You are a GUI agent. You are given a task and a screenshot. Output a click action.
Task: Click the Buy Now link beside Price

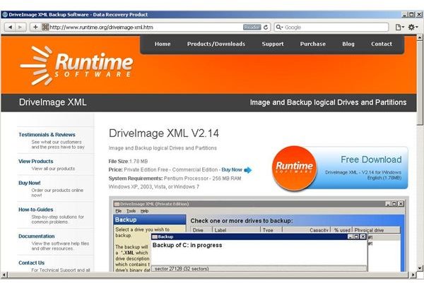pyautogui.click(x=232, y=170)
